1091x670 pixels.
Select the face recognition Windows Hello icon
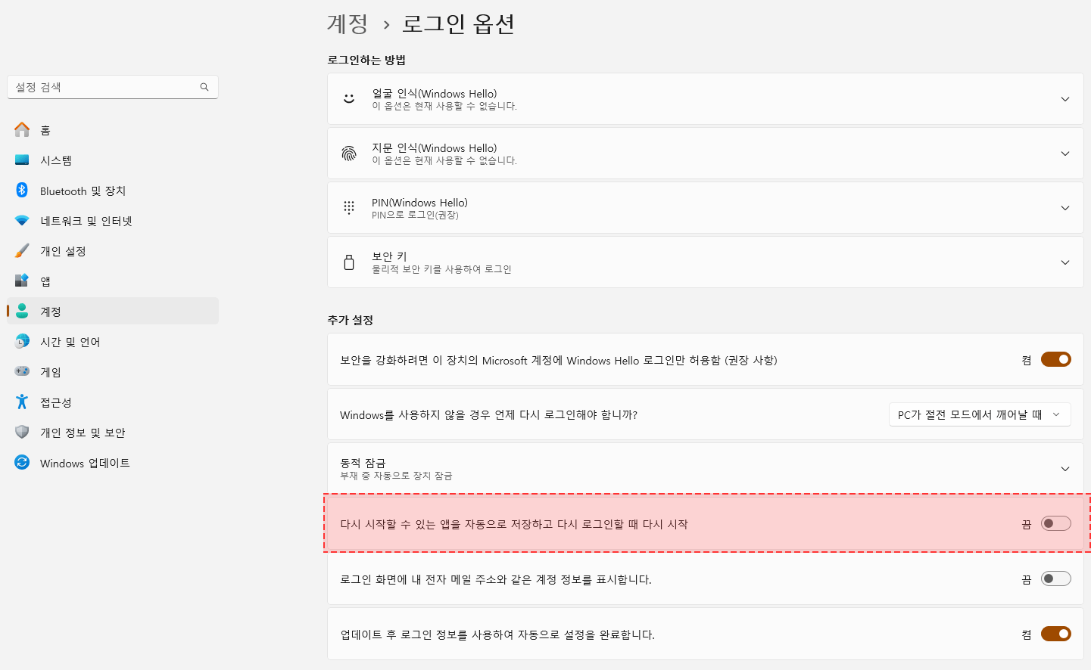348,98
